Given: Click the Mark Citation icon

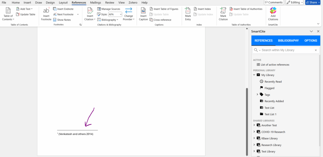Looking at the screenshot, I should (x=223, y=11).
